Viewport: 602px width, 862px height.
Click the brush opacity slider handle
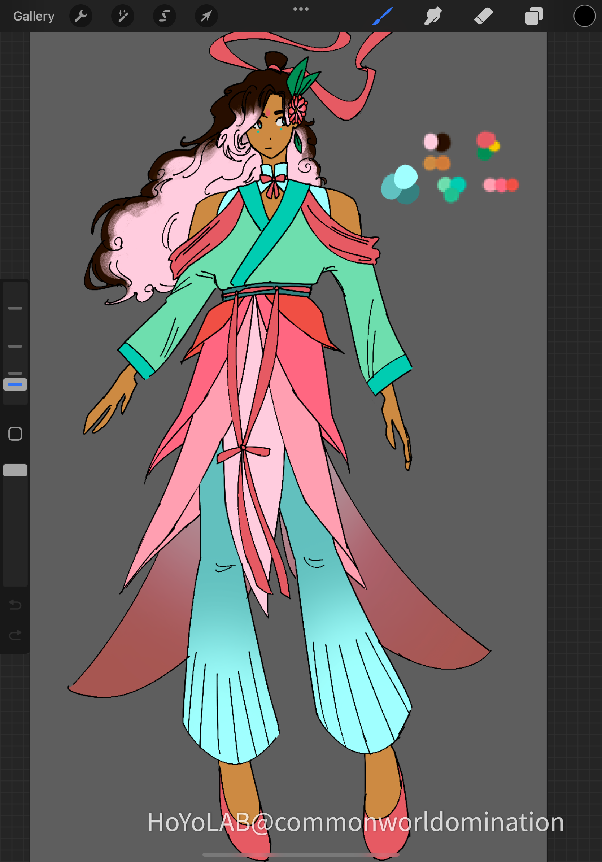15,470
